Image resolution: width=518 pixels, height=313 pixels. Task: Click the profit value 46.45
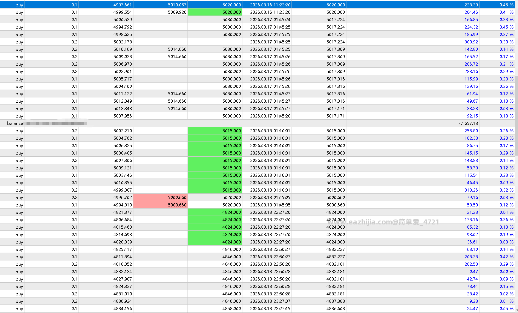pyautogui.click(x=472, y=183)
